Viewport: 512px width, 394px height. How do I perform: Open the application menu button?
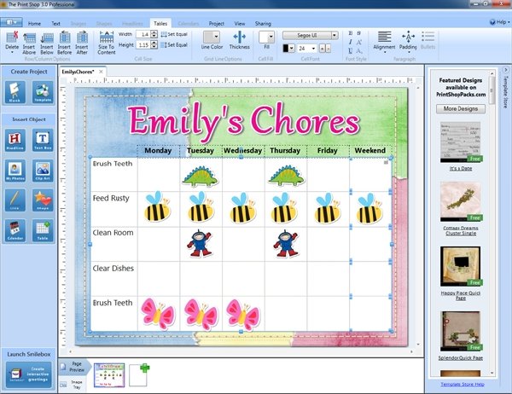coord(11,22)
